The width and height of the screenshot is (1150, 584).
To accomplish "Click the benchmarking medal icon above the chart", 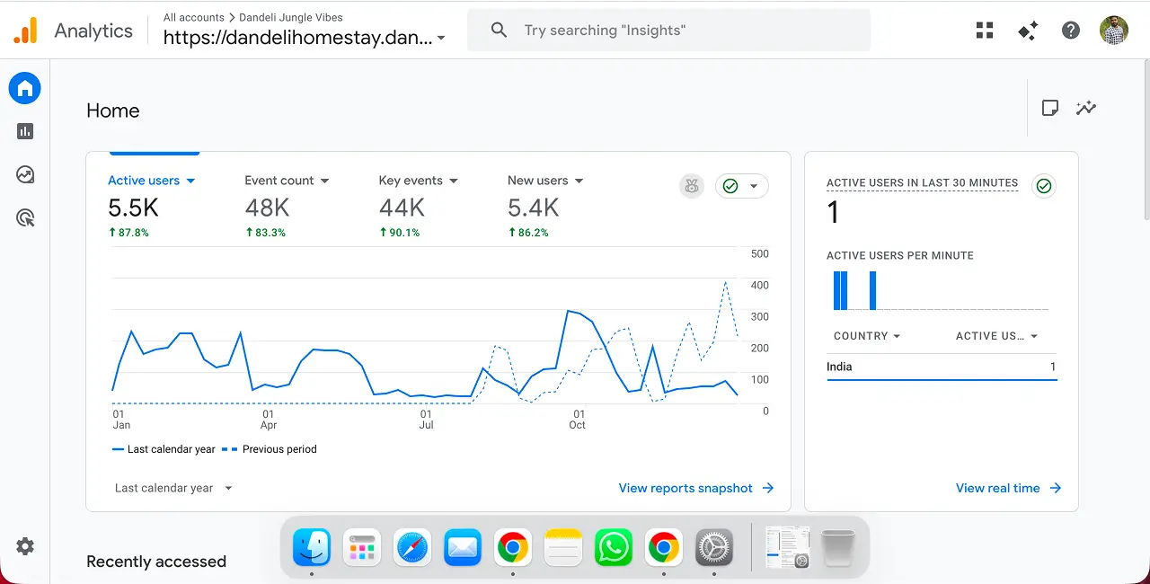I will (692, 186).
